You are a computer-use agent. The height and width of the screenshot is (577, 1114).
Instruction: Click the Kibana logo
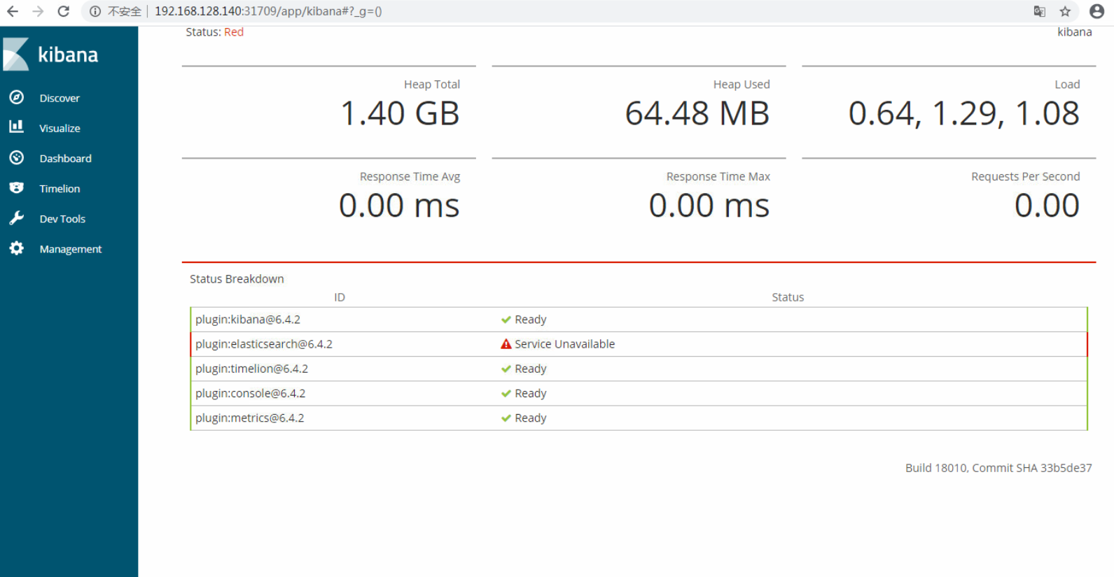click(51, 55)
